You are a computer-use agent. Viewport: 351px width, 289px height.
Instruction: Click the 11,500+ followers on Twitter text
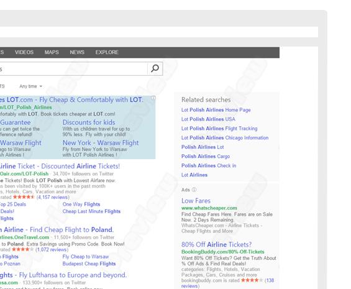click(84, 237)
